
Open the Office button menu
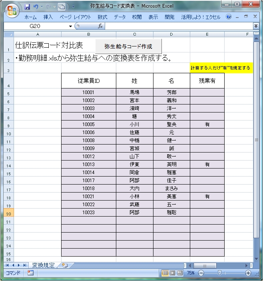tap(12, 10)
